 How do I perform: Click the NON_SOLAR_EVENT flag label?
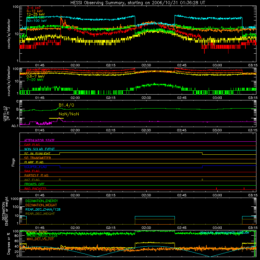tap(39, 149)
